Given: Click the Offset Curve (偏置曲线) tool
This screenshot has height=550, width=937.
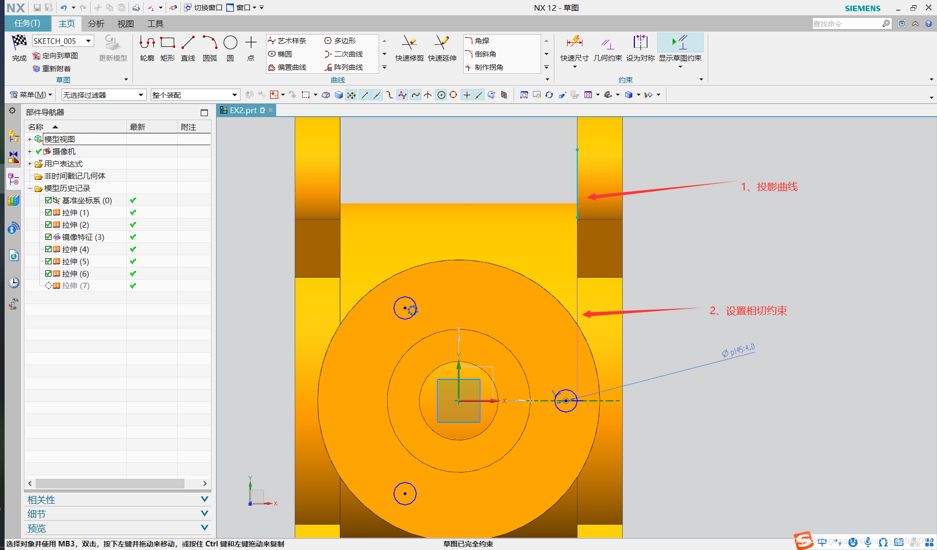Looking at the screenshot, I should coord(287,67).
